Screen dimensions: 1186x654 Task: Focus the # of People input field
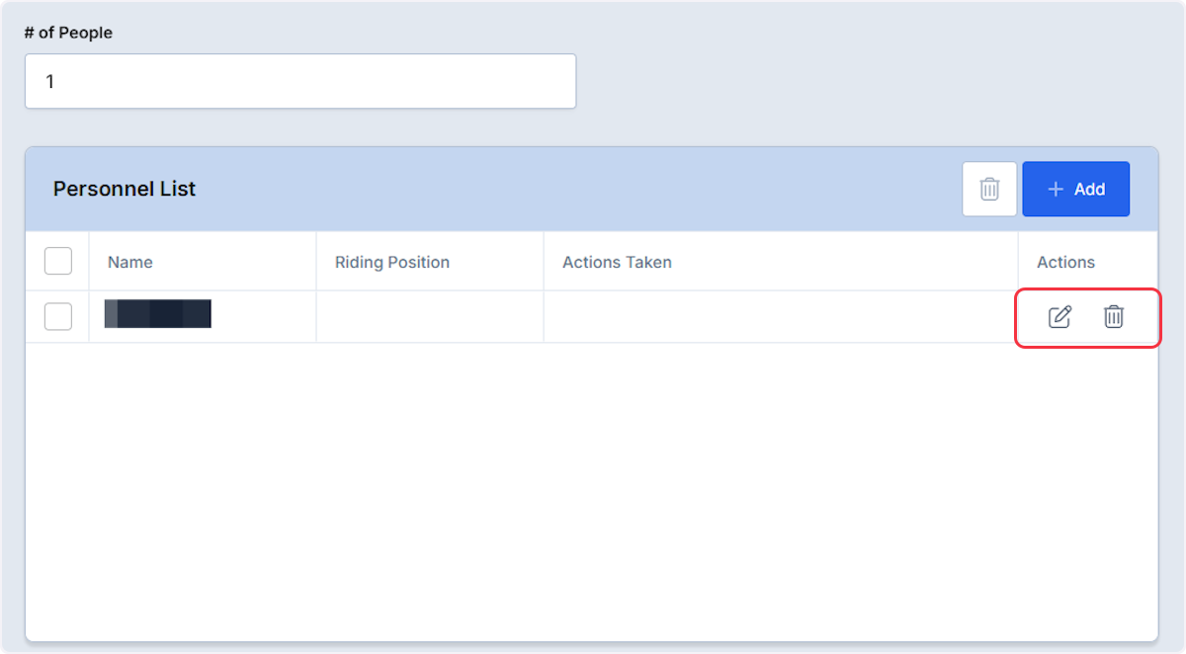click(x=300, y=81)
